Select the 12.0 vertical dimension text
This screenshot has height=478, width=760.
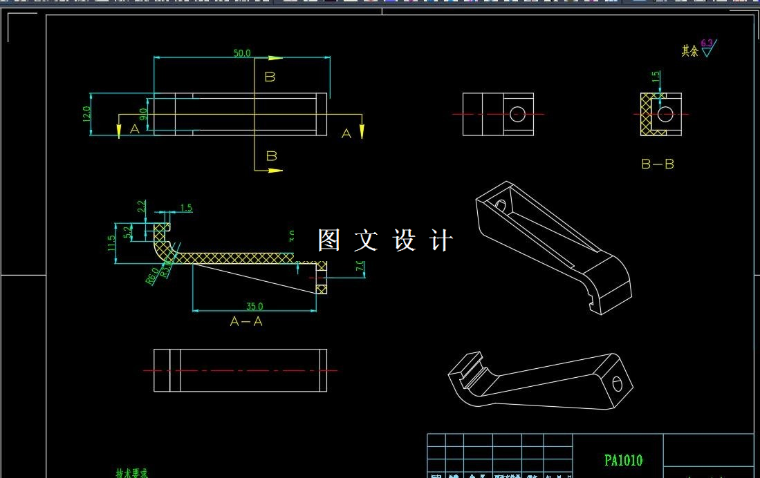(x=86, y=114)
